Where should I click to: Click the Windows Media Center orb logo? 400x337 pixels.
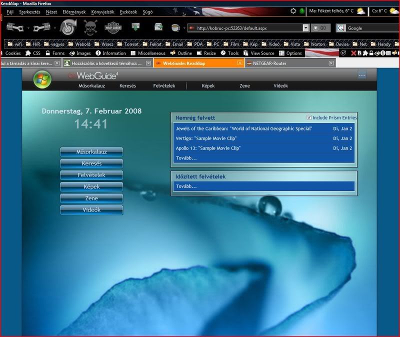42,79
